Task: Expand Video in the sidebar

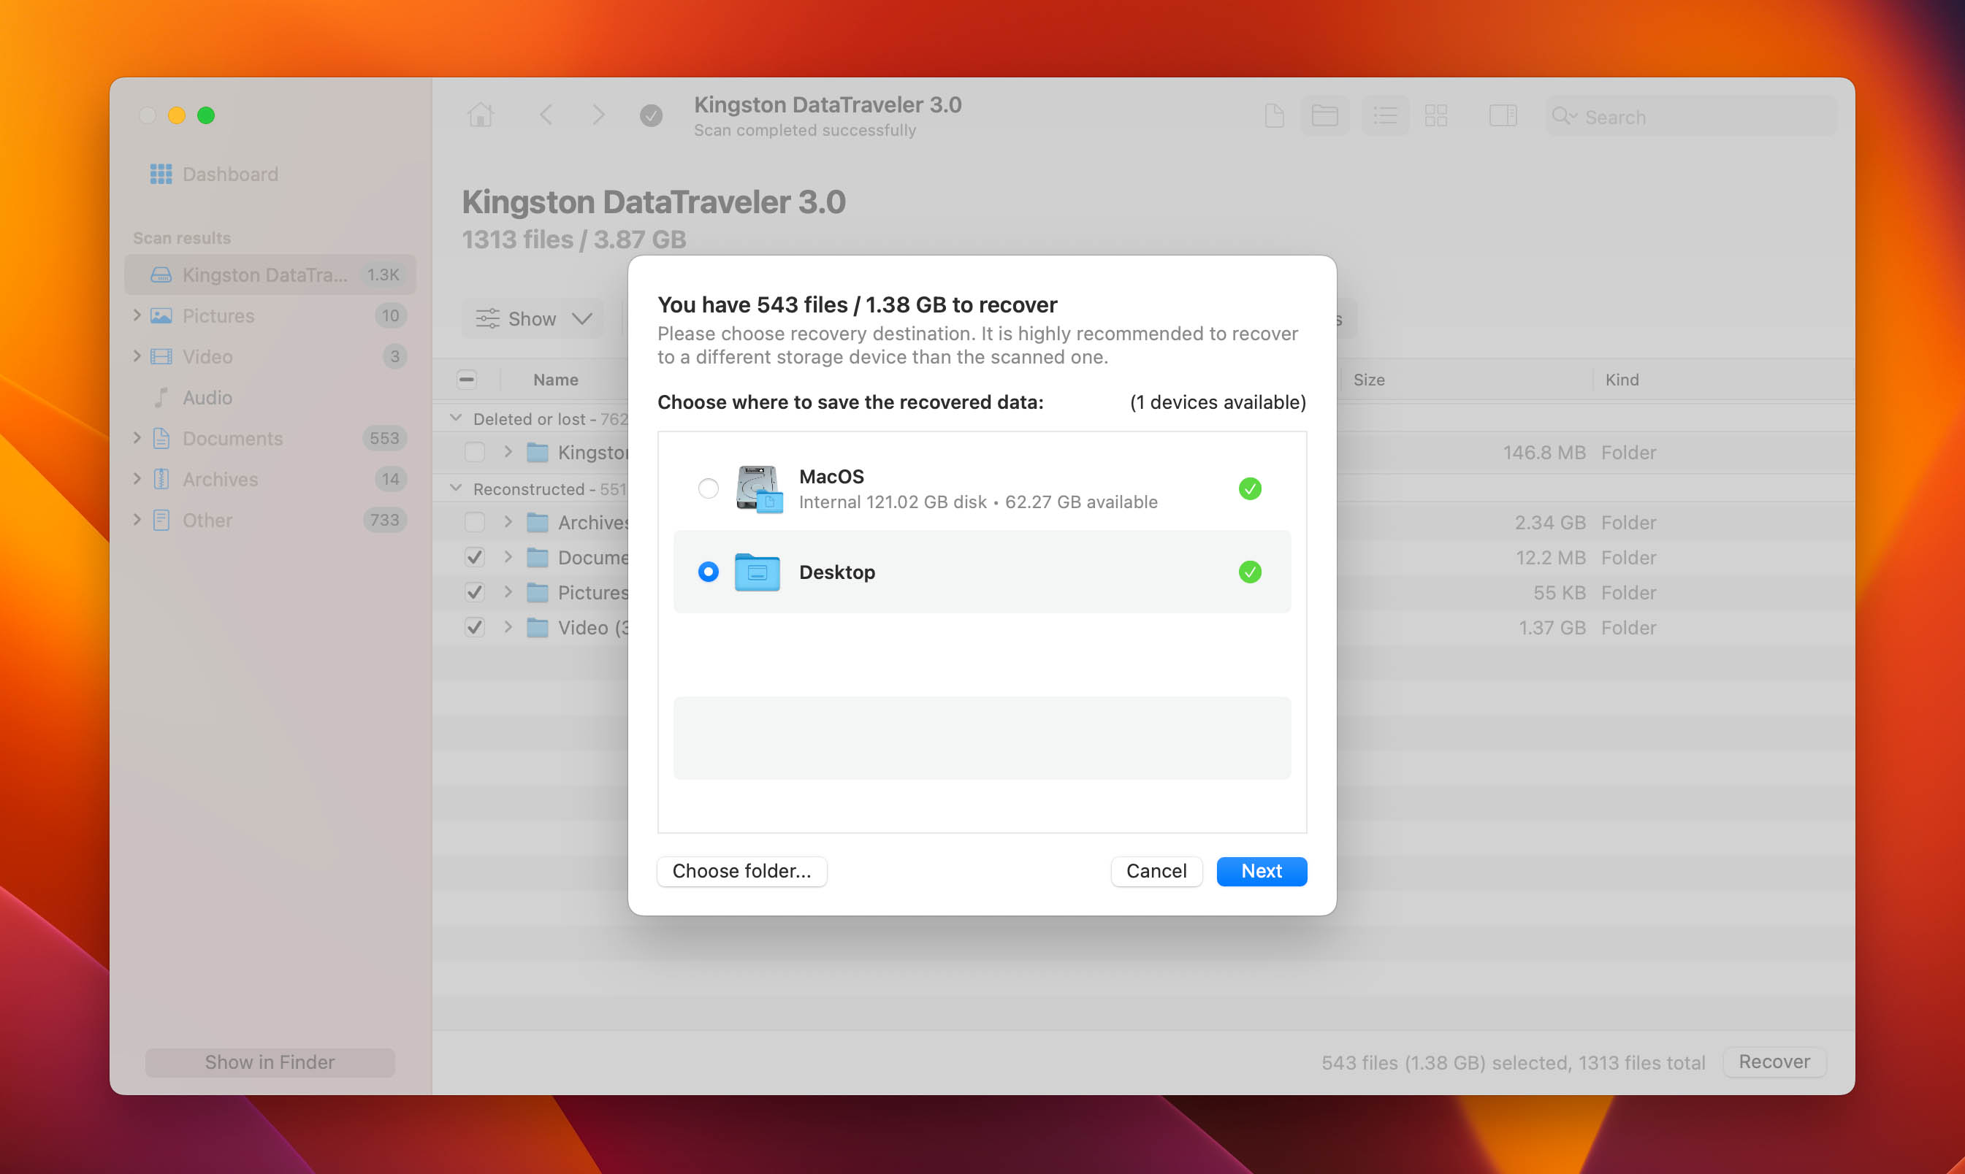Action: 137,357
